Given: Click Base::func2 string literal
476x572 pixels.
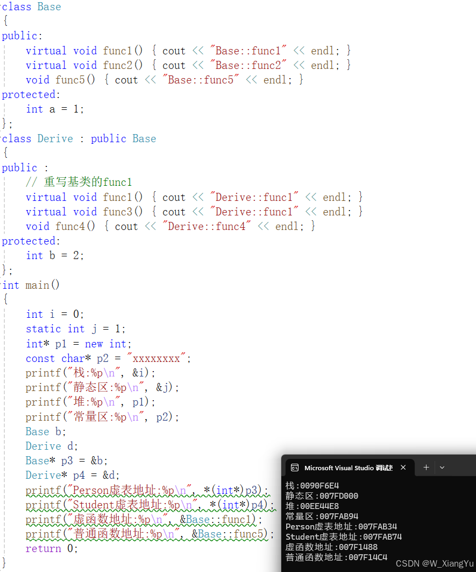Looking at the screenshot, I should point(248,65).
